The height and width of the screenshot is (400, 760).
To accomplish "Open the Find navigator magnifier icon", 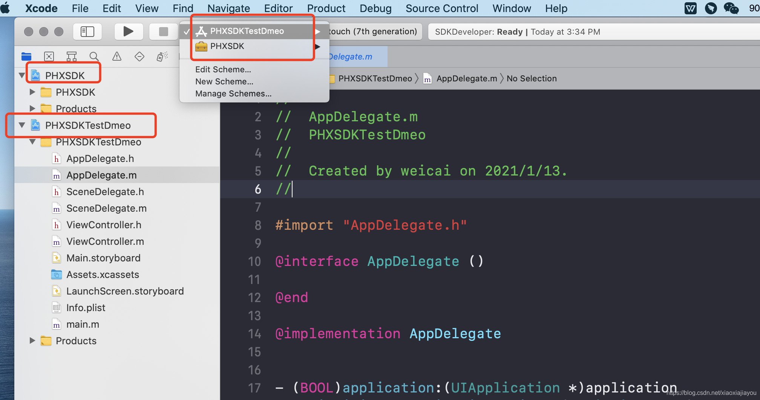I will 94,56.
